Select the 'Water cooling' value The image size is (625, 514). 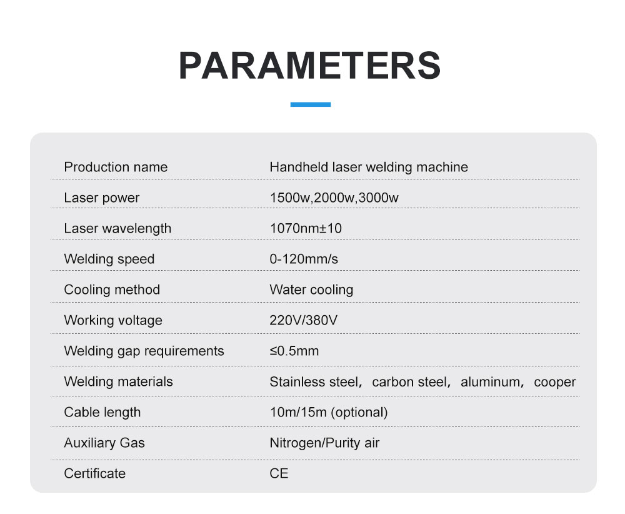click(x=311, y=290)
